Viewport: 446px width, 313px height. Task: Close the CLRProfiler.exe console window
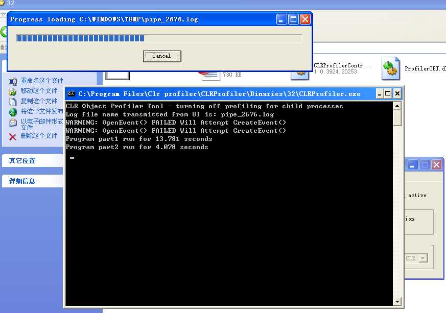397,93
